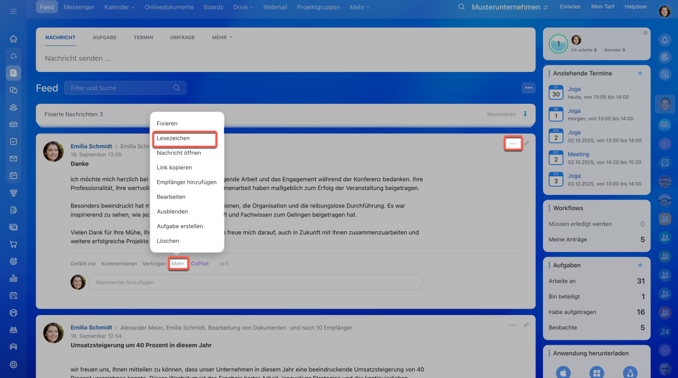Expand MEHR dropdown in message composer tabs
Viewport: 678px width, 378px height.
pyautogui.click(x=222, y=38)
